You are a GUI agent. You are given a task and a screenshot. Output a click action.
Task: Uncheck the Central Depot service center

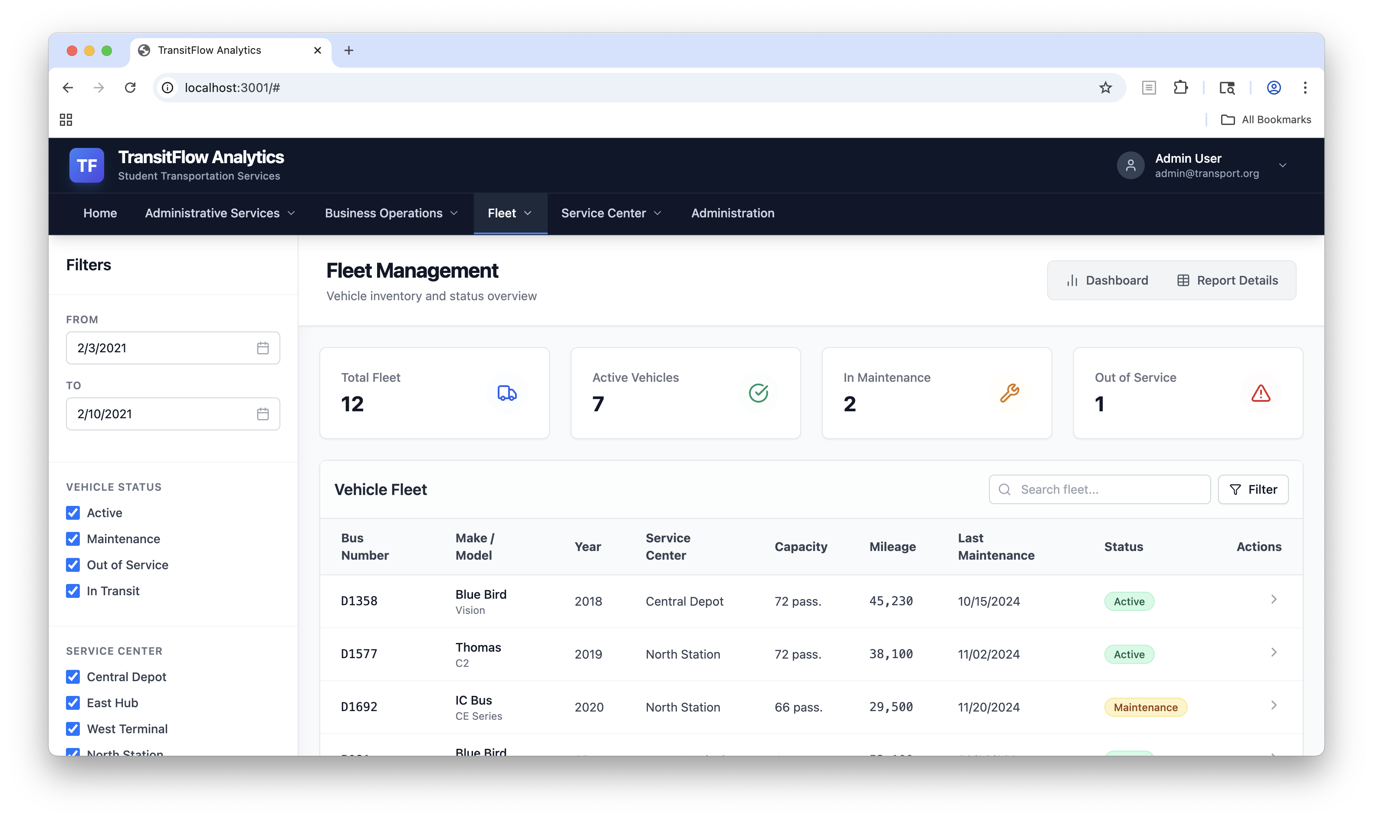[73, 676]
